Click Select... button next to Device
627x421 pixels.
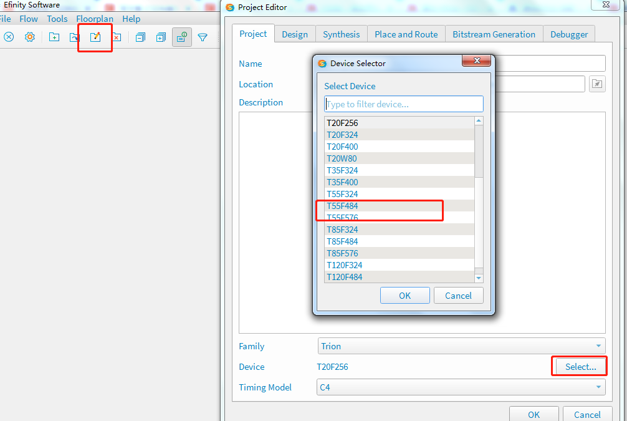tap(580, 367)
